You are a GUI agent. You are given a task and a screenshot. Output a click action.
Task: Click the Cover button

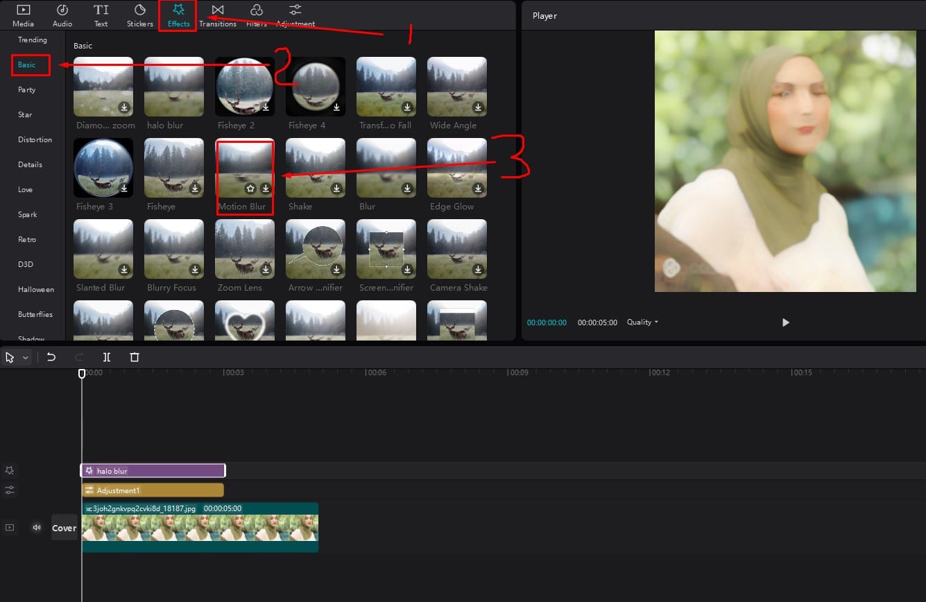pyautogui.click(x=64, y=527)
